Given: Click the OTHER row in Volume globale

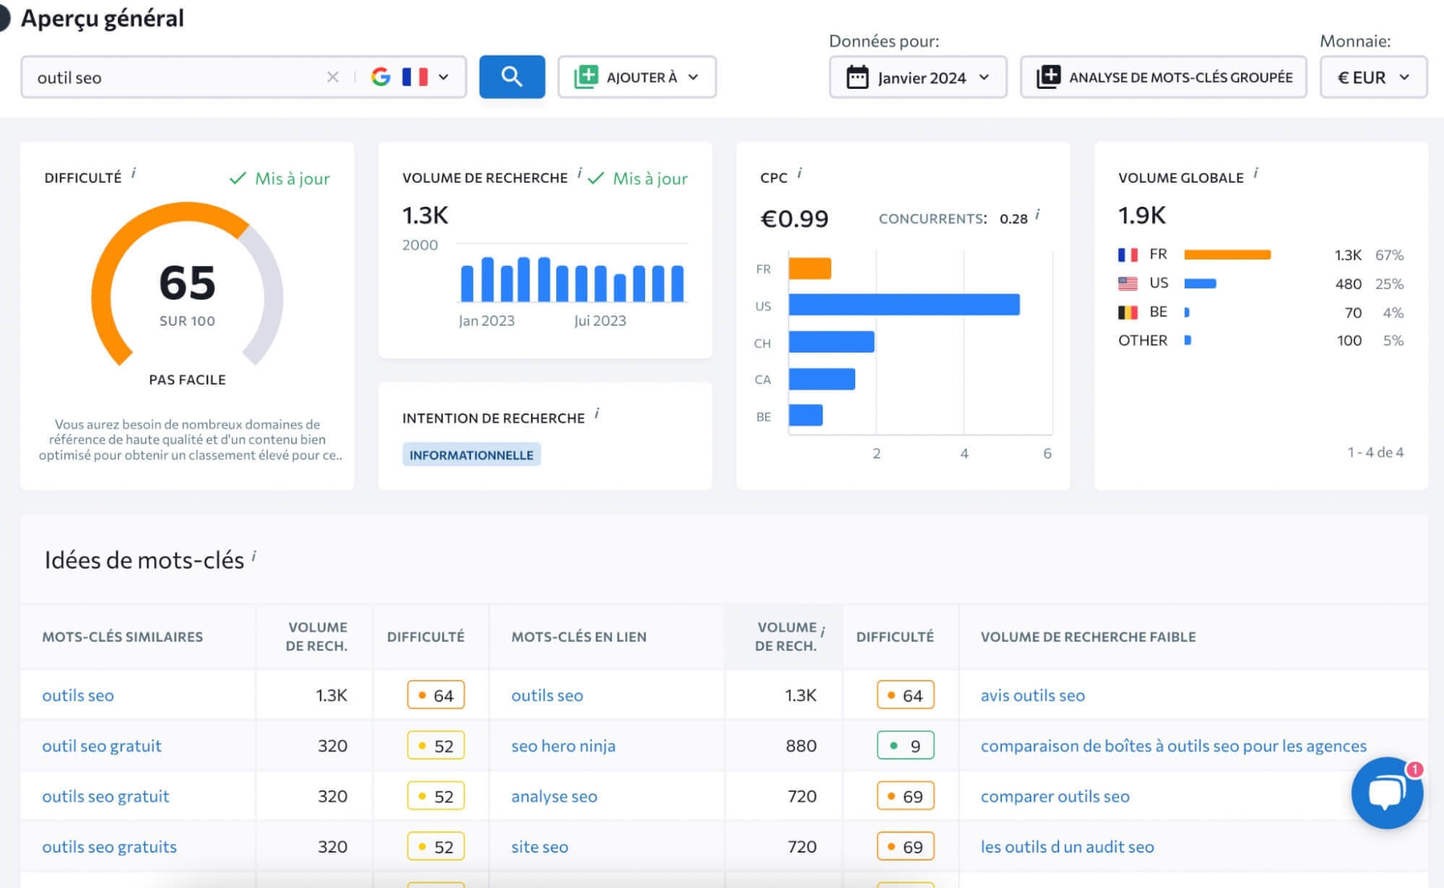Looking at the screenshot, I should [x=1261, y=340].
